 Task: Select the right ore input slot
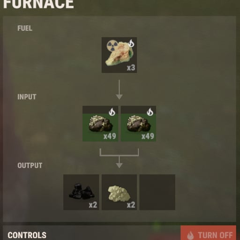click(138, 124)
